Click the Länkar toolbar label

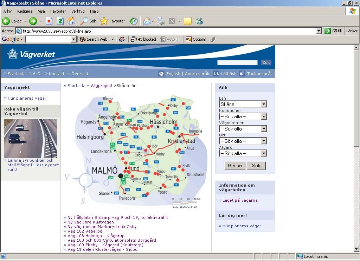point(352,31)
